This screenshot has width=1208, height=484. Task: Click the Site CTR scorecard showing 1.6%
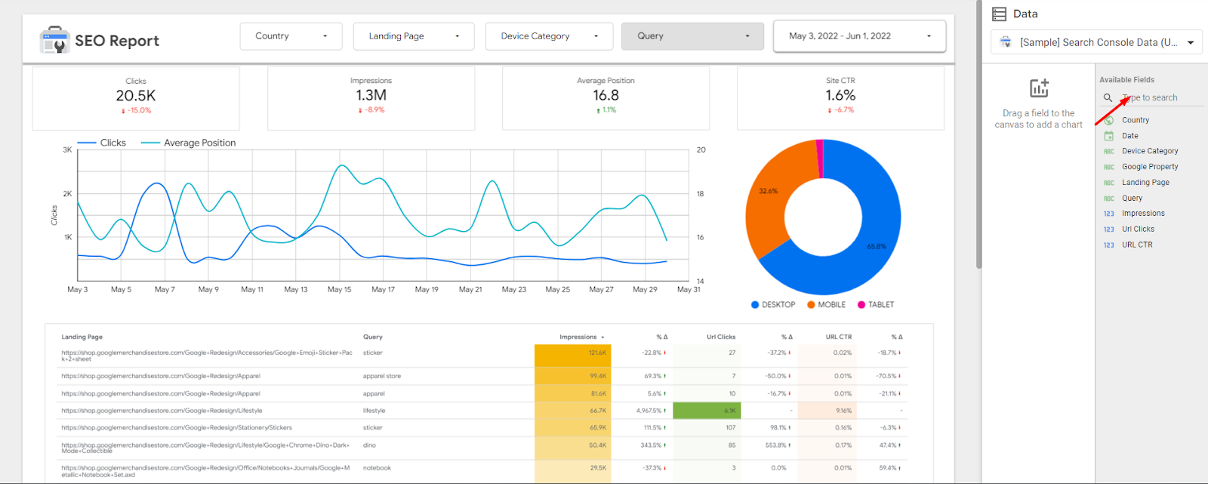840,98
